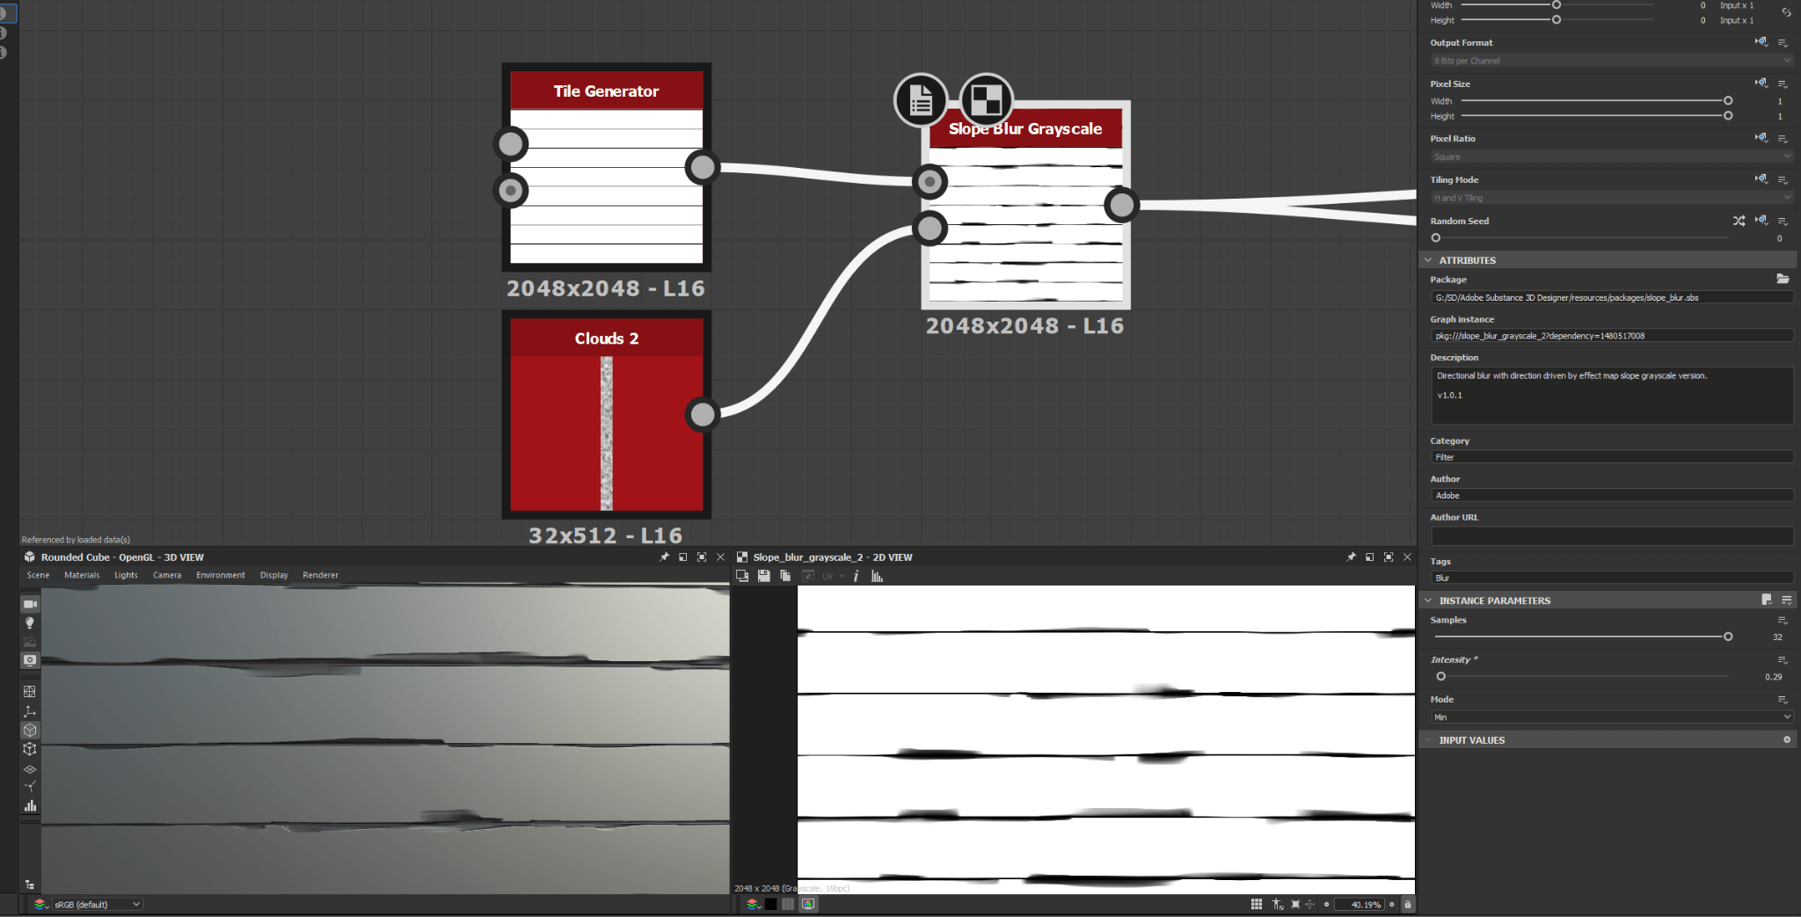Screen dimensions: 1801x917
Task: Randomize the Random Seed with shuffle icon
Action: 1739,221
